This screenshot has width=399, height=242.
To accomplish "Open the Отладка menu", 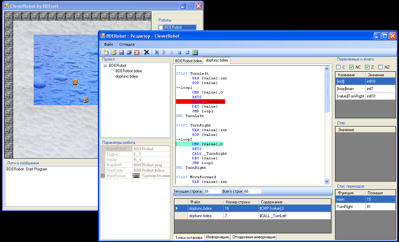I will (x=127, y=44).
